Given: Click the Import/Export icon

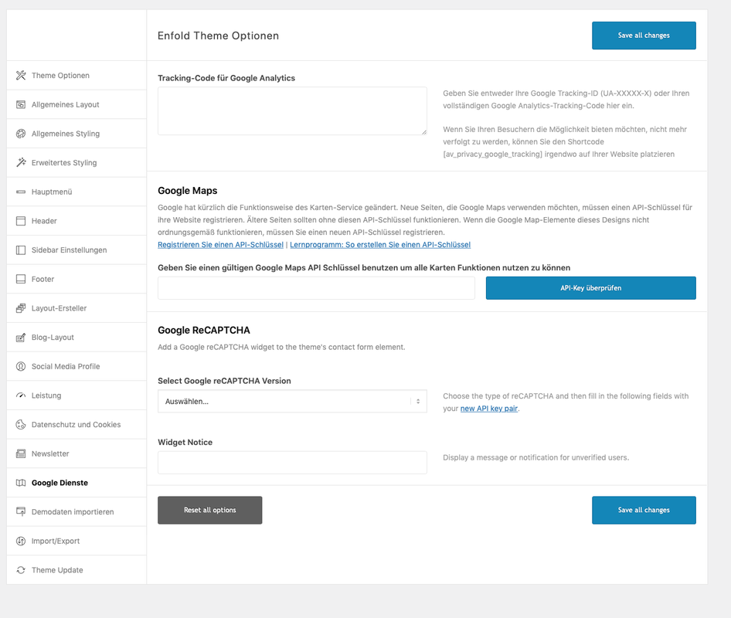Looking at the screenshot, I should pyautogui.click(x=21, y=541).
